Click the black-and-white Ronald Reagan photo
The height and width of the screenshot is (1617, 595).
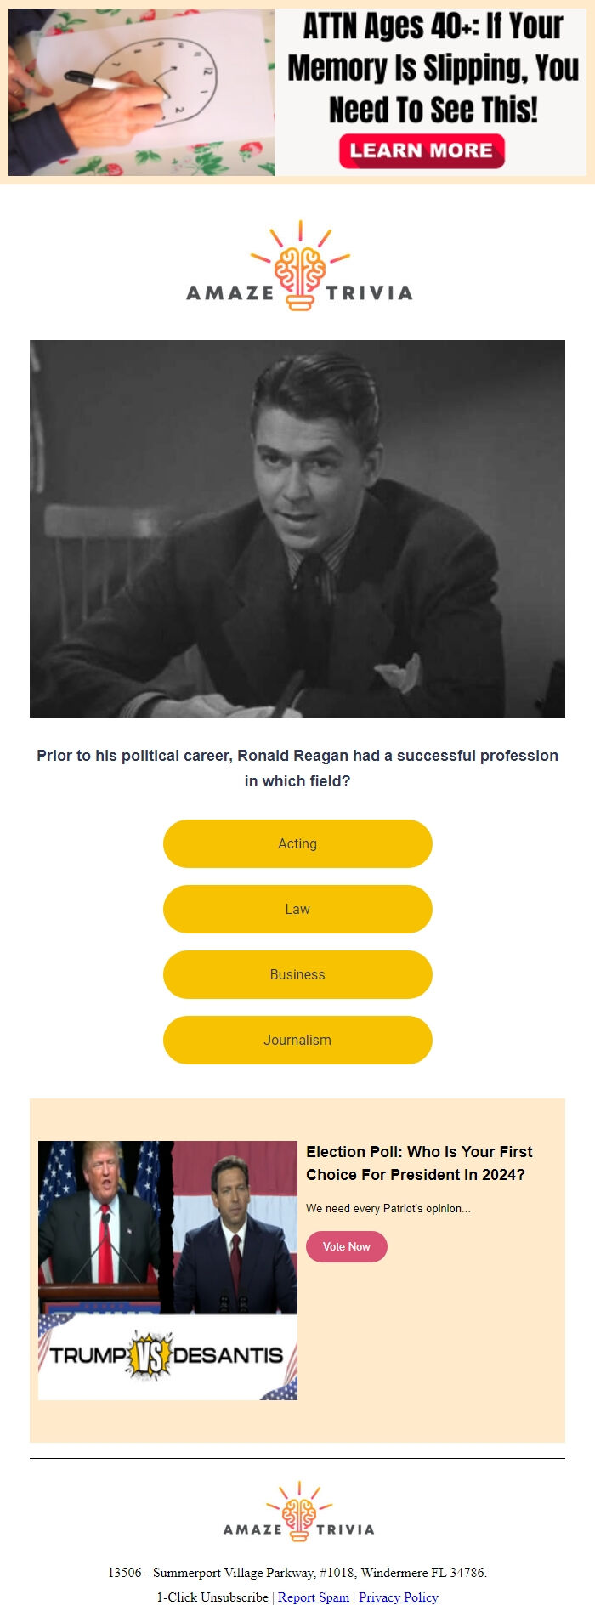coord(297,527)
